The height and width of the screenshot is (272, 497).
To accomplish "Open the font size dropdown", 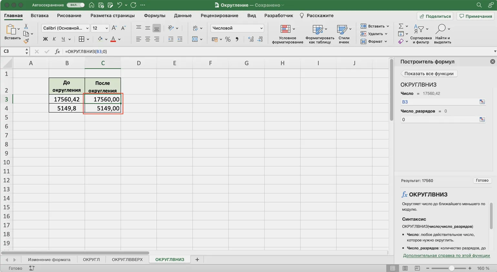I will (x=107, y=28).
